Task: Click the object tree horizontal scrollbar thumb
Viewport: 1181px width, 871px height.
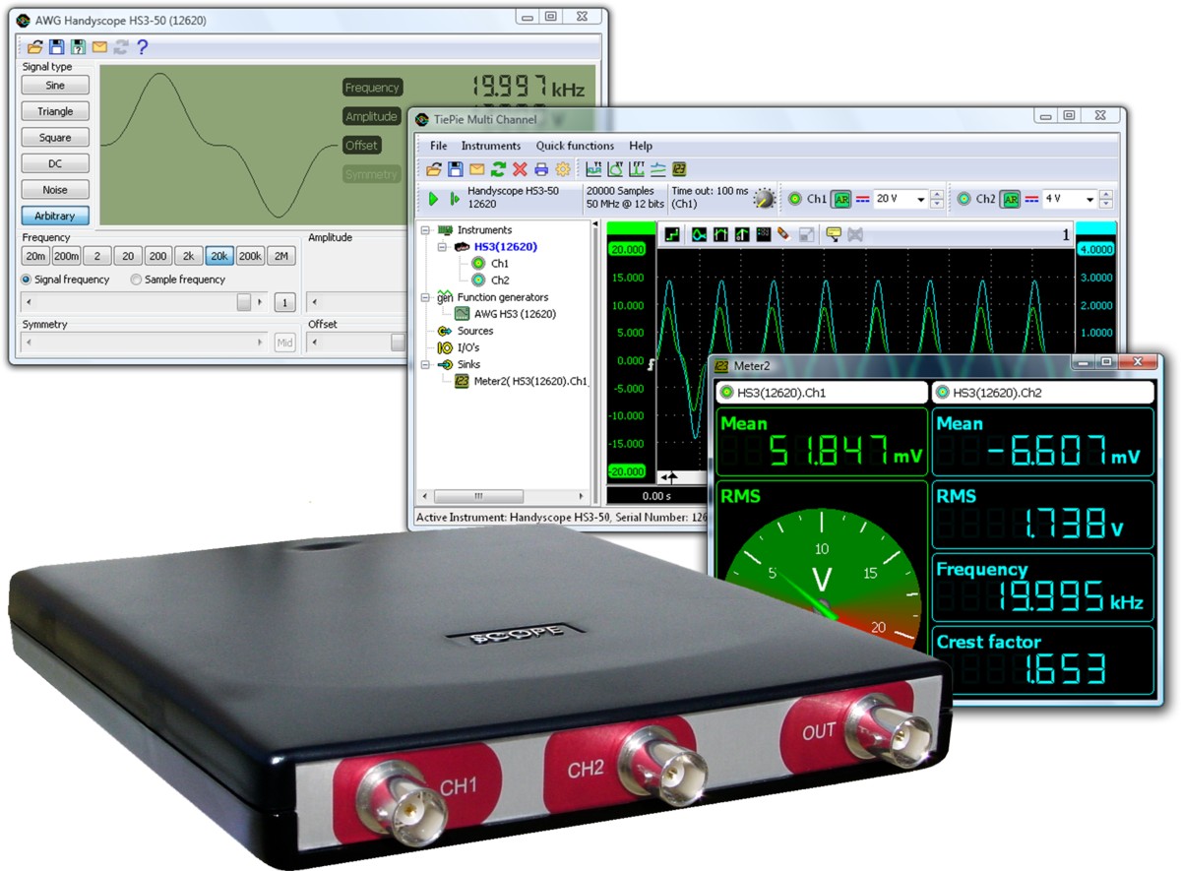Action: point(478,496)
